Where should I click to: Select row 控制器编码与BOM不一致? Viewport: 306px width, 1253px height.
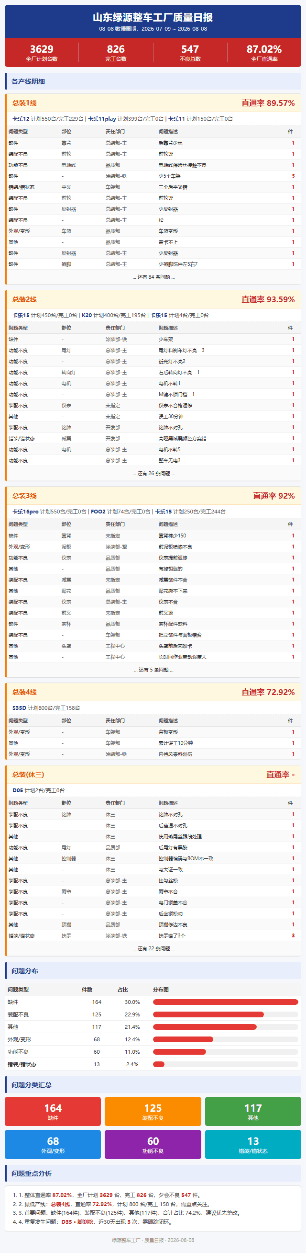153,858
